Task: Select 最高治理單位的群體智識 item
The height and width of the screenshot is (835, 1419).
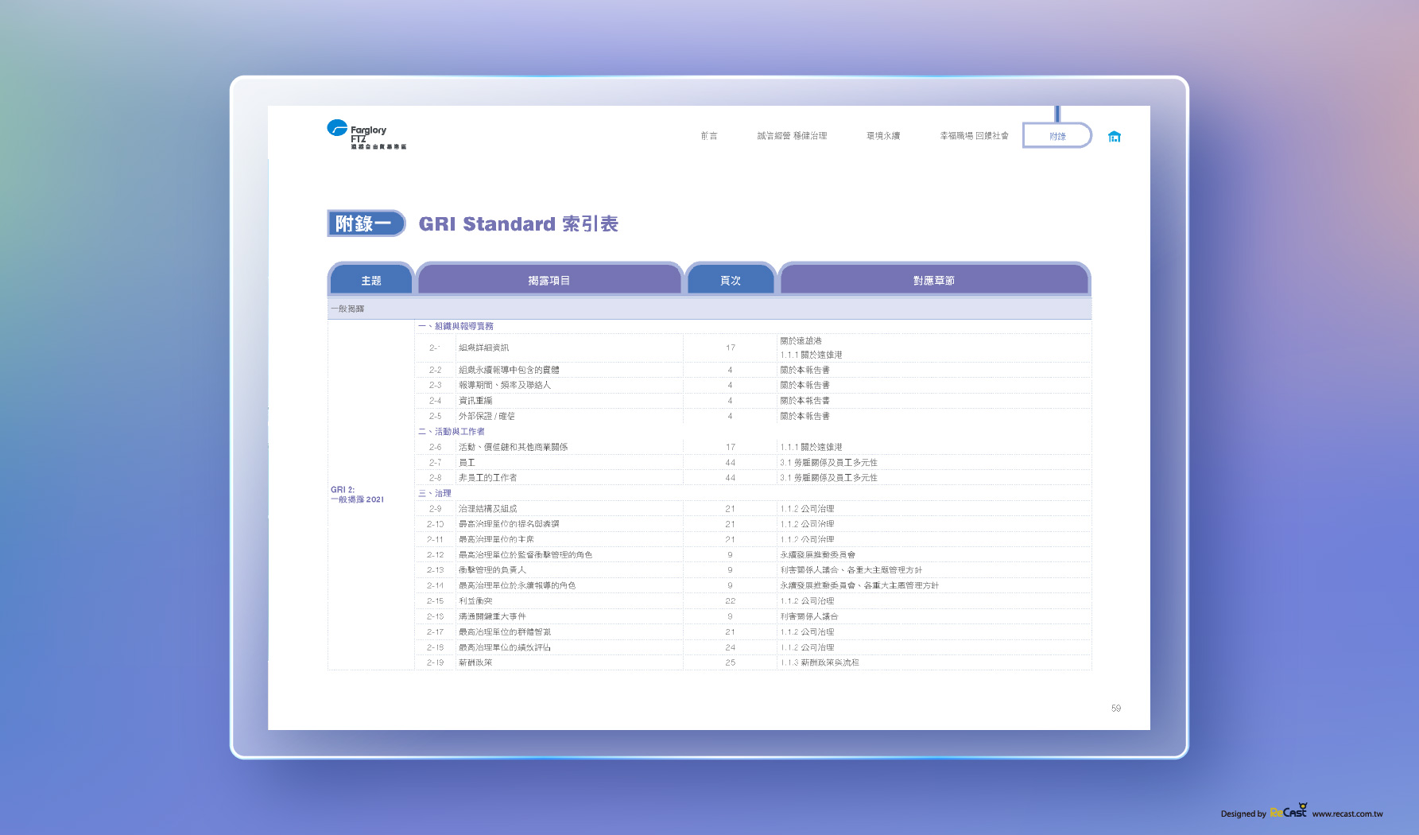Action: (x=505, y=632)
